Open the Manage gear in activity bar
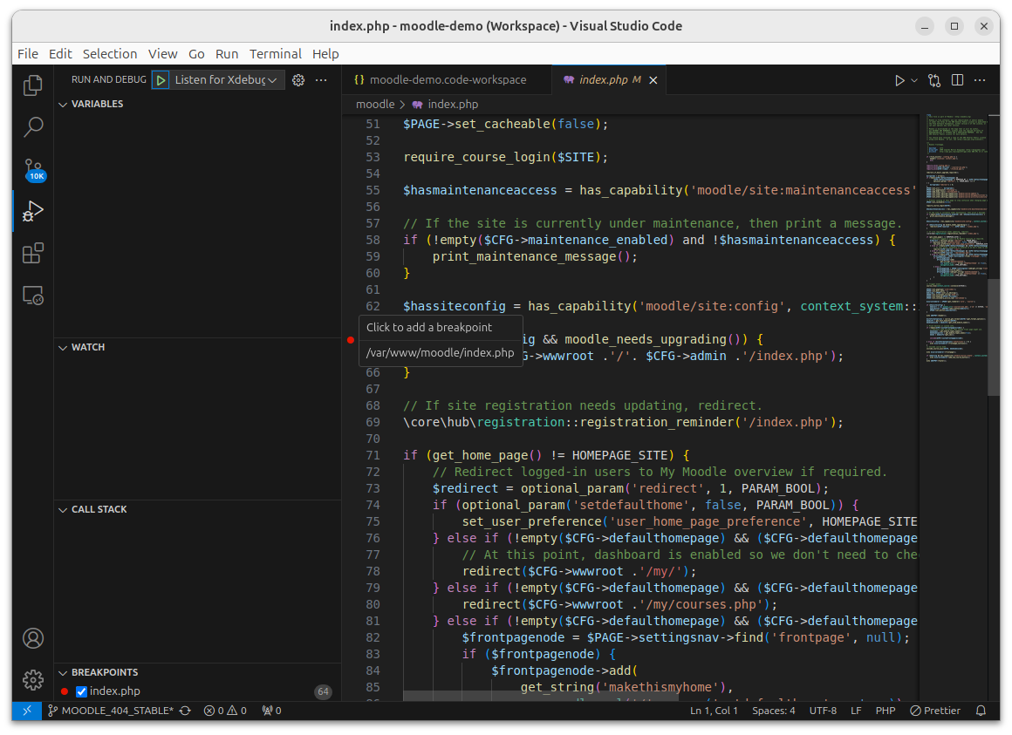 click(x=33, y=679)
